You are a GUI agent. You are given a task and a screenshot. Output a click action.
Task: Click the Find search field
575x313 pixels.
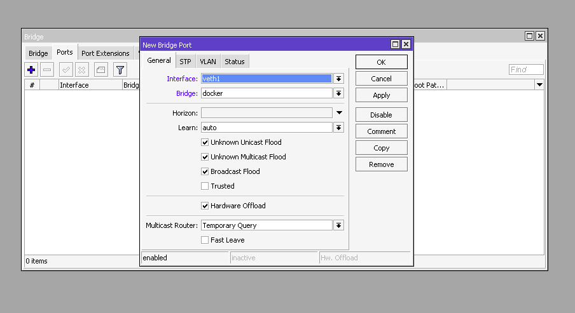point(526,70)
